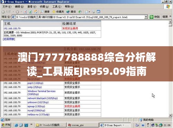Image resolution: width=173 pixels, height=128 pixels.
Task: Open Windows Terminal Services (3389/tcp) link
Action: (42, 93)
